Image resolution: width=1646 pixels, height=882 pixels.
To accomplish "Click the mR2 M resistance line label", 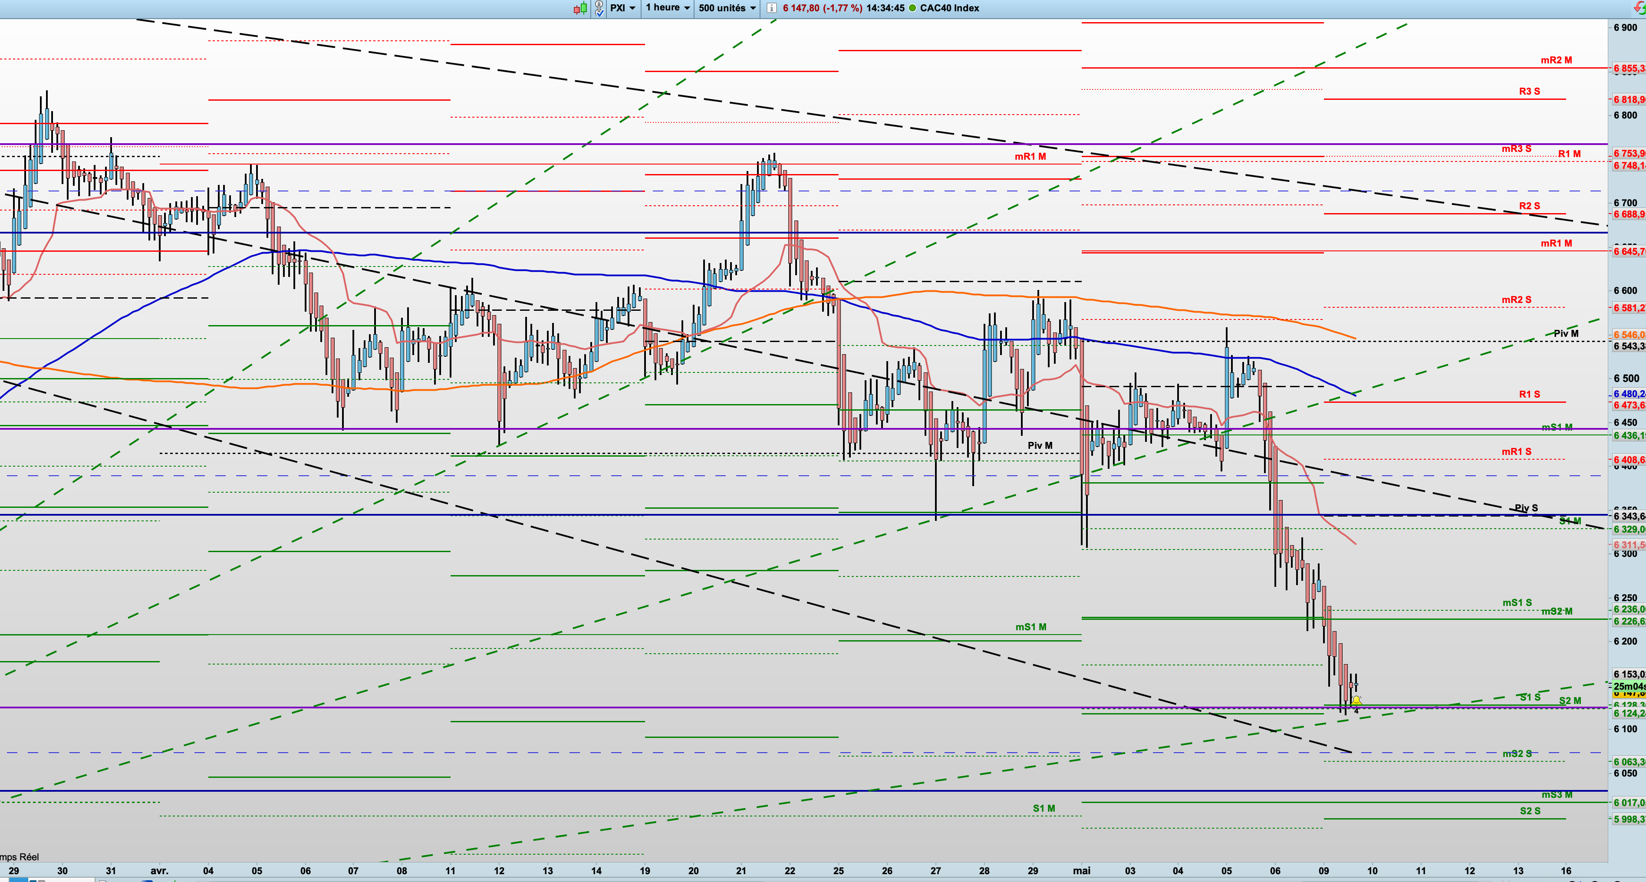I will 1556,60.
